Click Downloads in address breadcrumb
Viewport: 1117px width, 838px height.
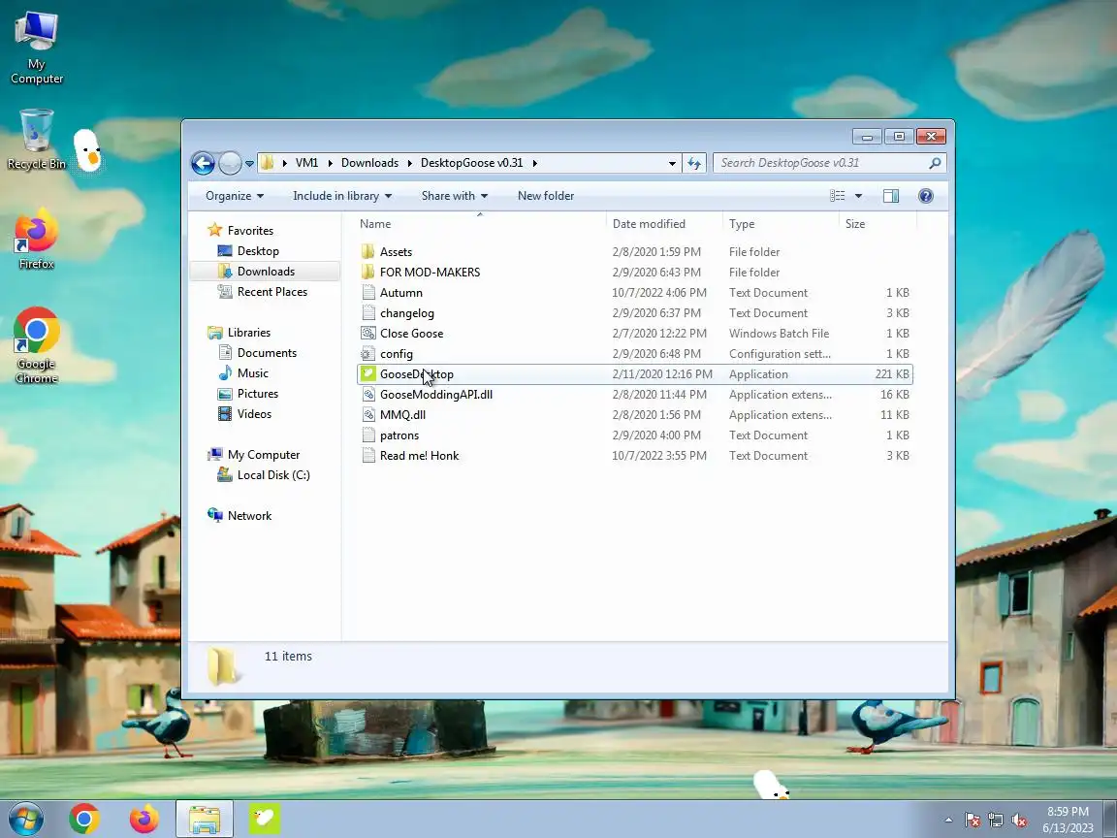pos(369,163)
